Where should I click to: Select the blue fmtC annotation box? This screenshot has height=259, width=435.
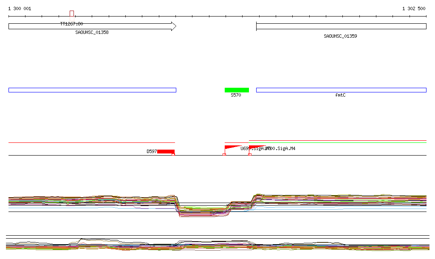click(x=341, y=90)
